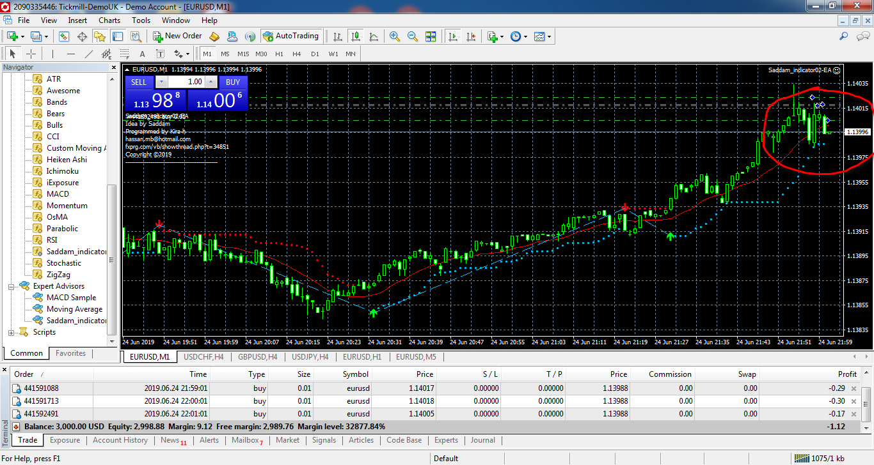Open the search magnifier in toolbar
This screenshot has width=874, height=465.
click(x=844, y=36)
